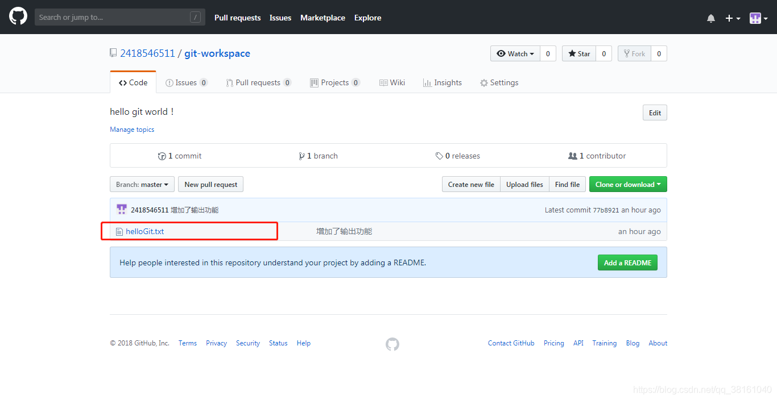View the 1 contributor page

(597, 156)
